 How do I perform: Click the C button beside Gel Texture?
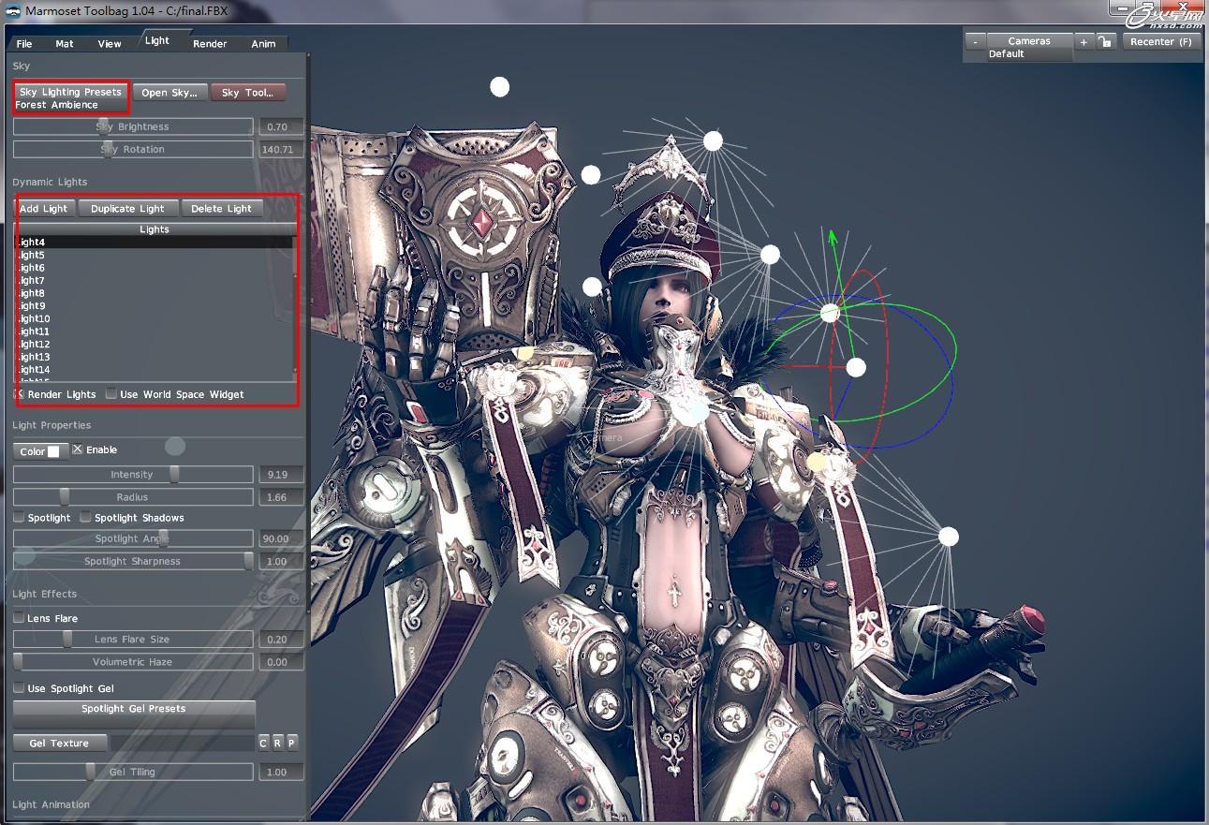pos(263,743)
